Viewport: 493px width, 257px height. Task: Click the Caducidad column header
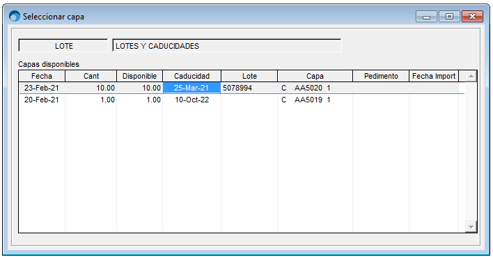click(191, 76)
